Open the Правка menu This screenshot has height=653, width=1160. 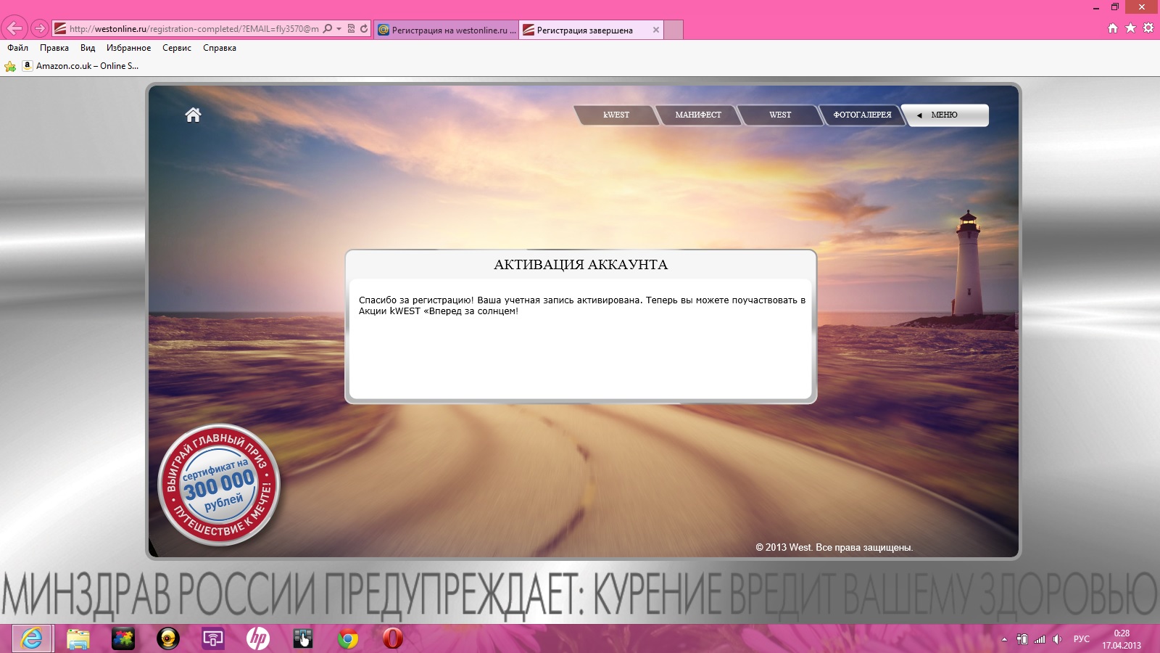pyautogui.click(x=54, y=48)
